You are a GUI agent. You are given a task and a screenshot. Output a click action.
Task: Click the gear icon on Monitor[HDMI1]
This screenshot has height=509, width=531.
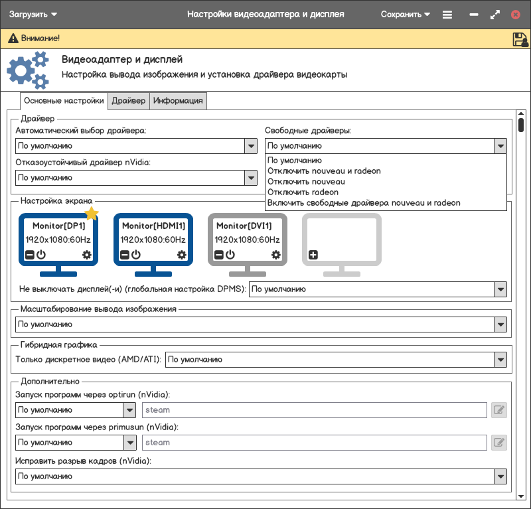[181, 255]
